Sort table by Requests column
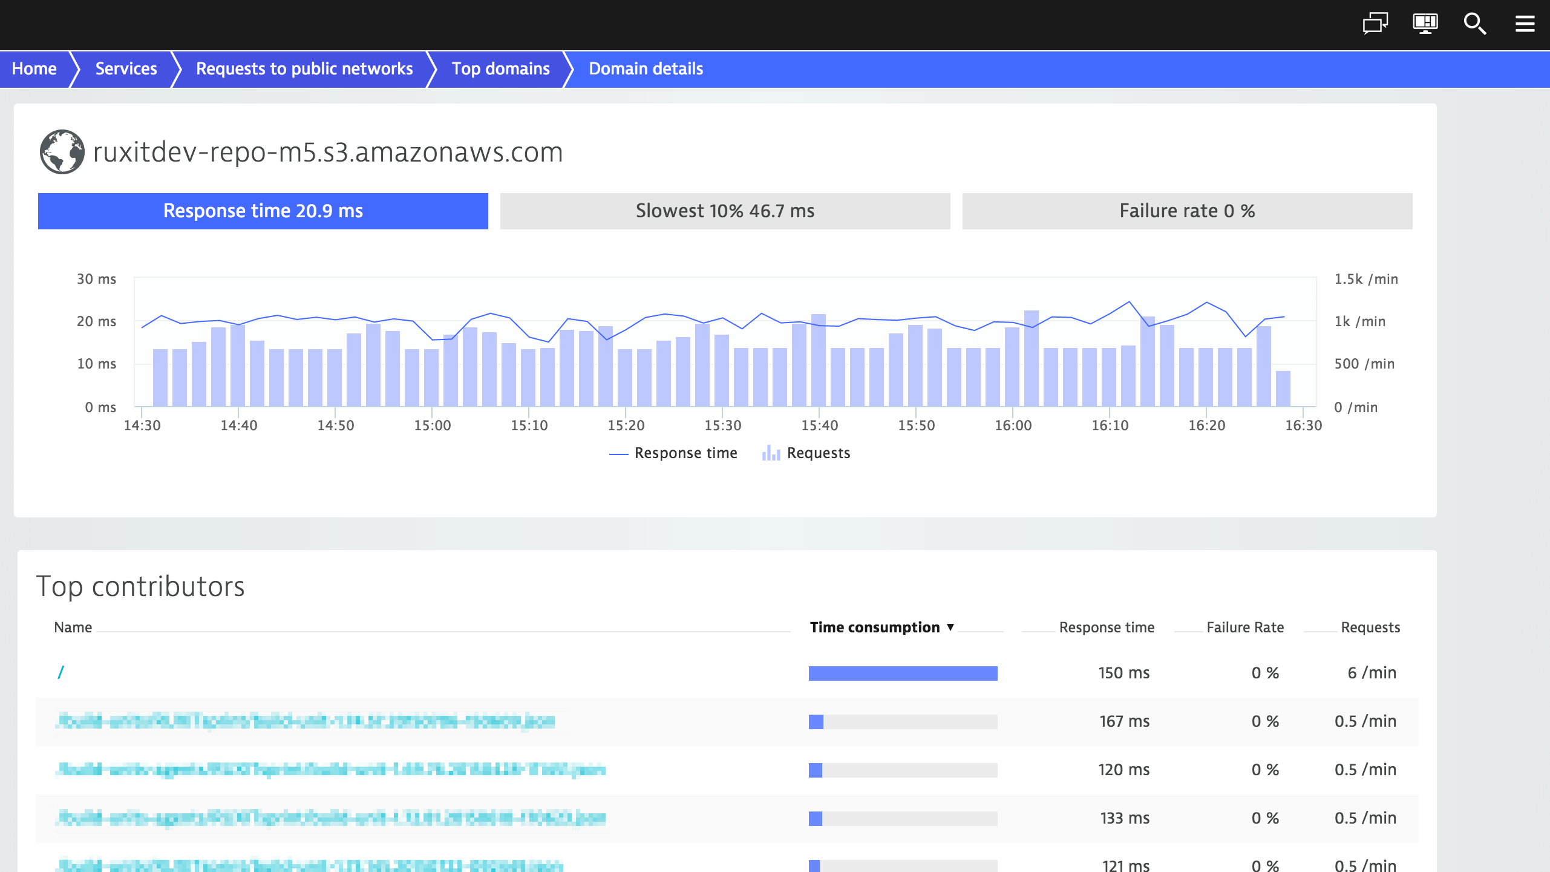This screenshot has width=1550, height=872. click(1370, 628)
